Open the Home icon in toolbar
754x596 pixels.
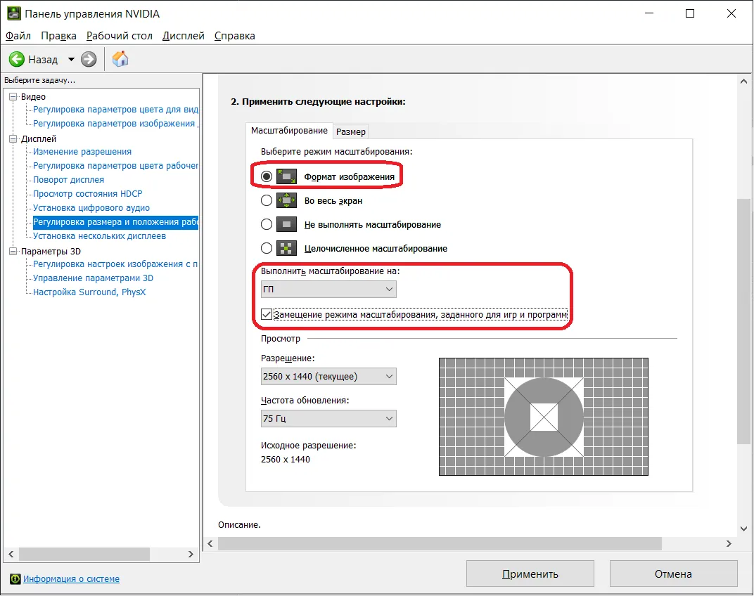(120, 59)
